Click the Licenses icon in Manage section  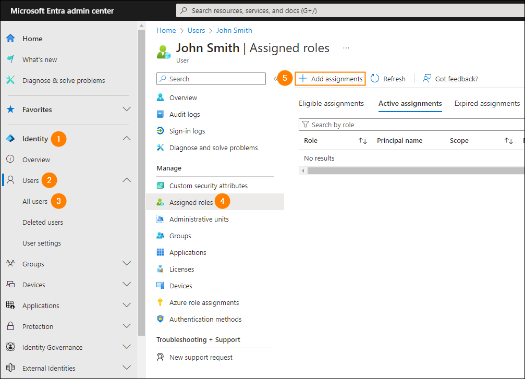click(x=161, y=269)
